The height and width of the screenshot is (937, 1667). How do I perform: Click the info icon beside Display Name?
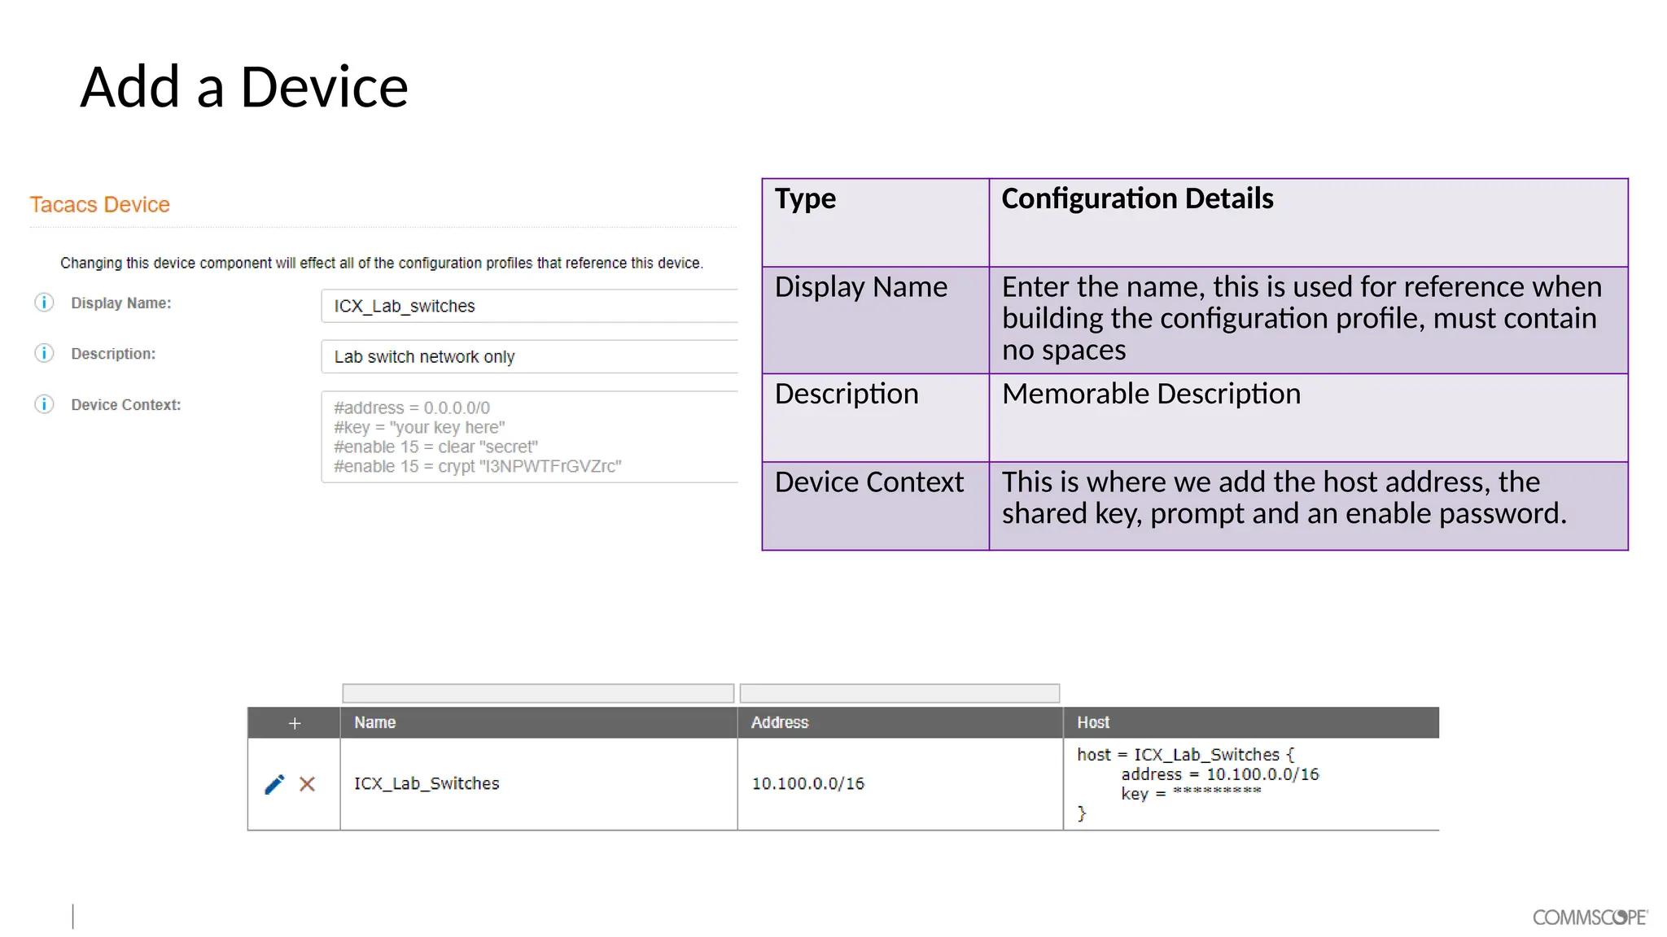44,303
